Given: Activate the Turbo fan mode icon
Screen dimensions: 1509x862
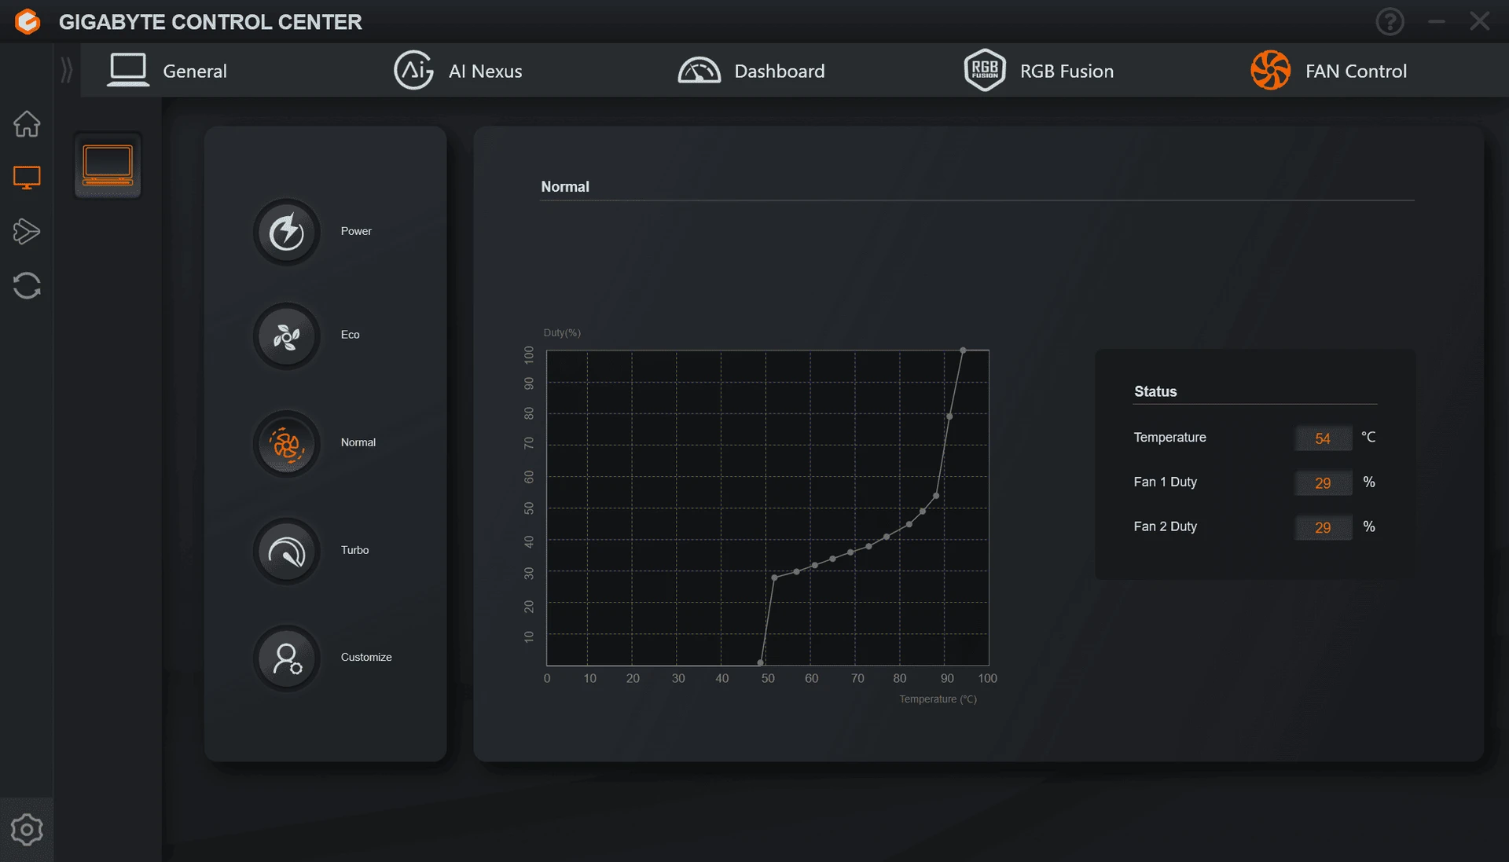Looking at the screenshot, I should click(x=287, y=551).
